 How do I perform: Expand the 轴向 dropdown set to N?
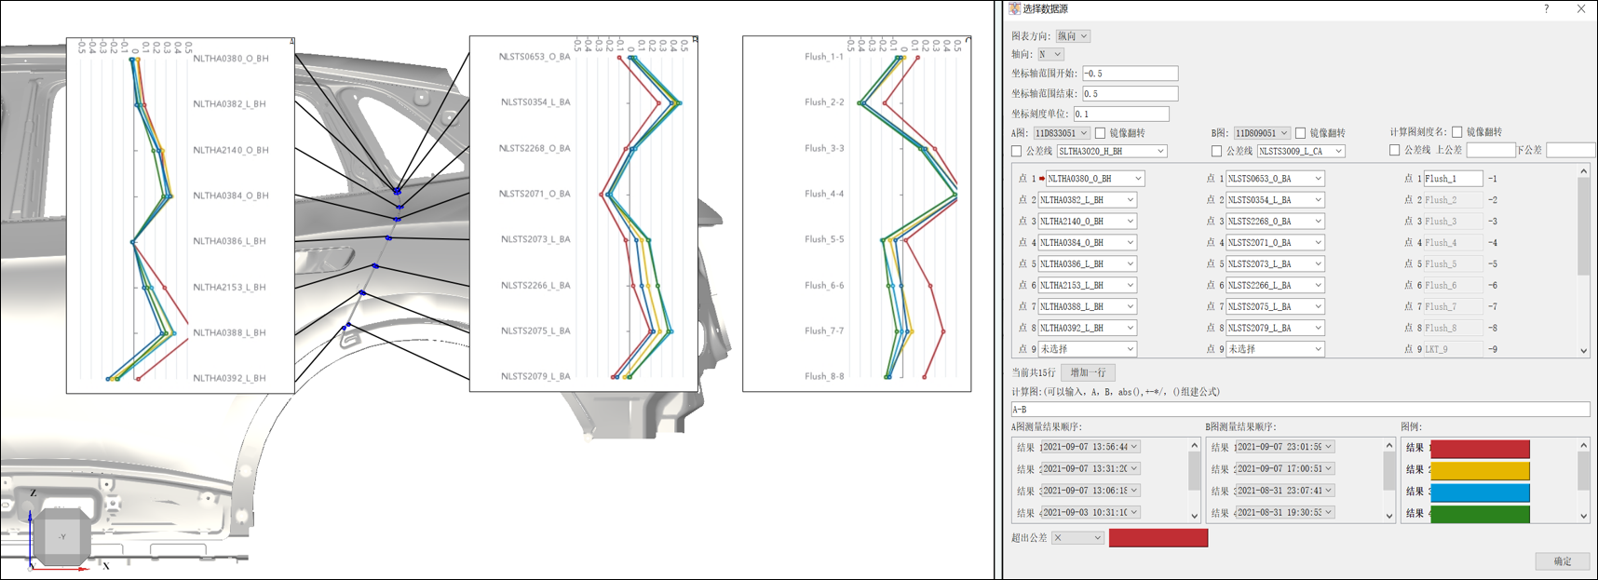[x=1050, y=55]
